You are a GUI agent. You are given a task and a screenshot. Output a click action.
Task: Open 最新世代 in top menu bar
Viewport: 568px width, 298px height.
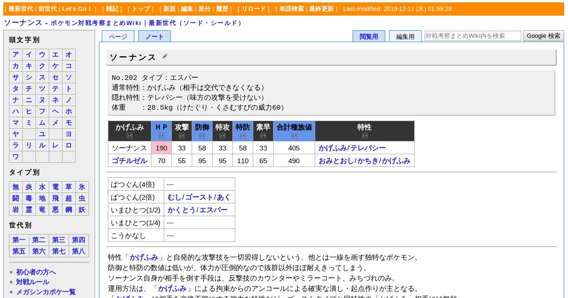pos(21,9)
